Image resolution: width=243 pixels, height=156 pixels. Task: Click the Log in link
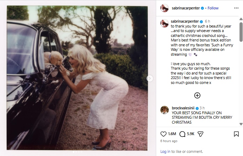point(165,151)
